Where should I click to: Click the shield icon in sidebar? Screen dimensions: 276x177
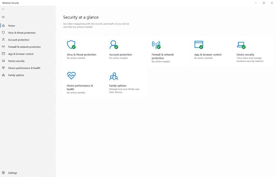coord(3,33)
